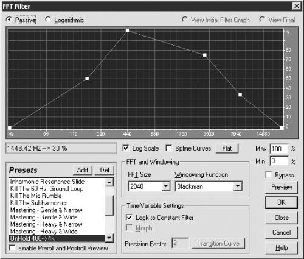Click the preset list scroll up arrow
The height and width of the screenshot is (259, 304).
[x=109, y=182]
